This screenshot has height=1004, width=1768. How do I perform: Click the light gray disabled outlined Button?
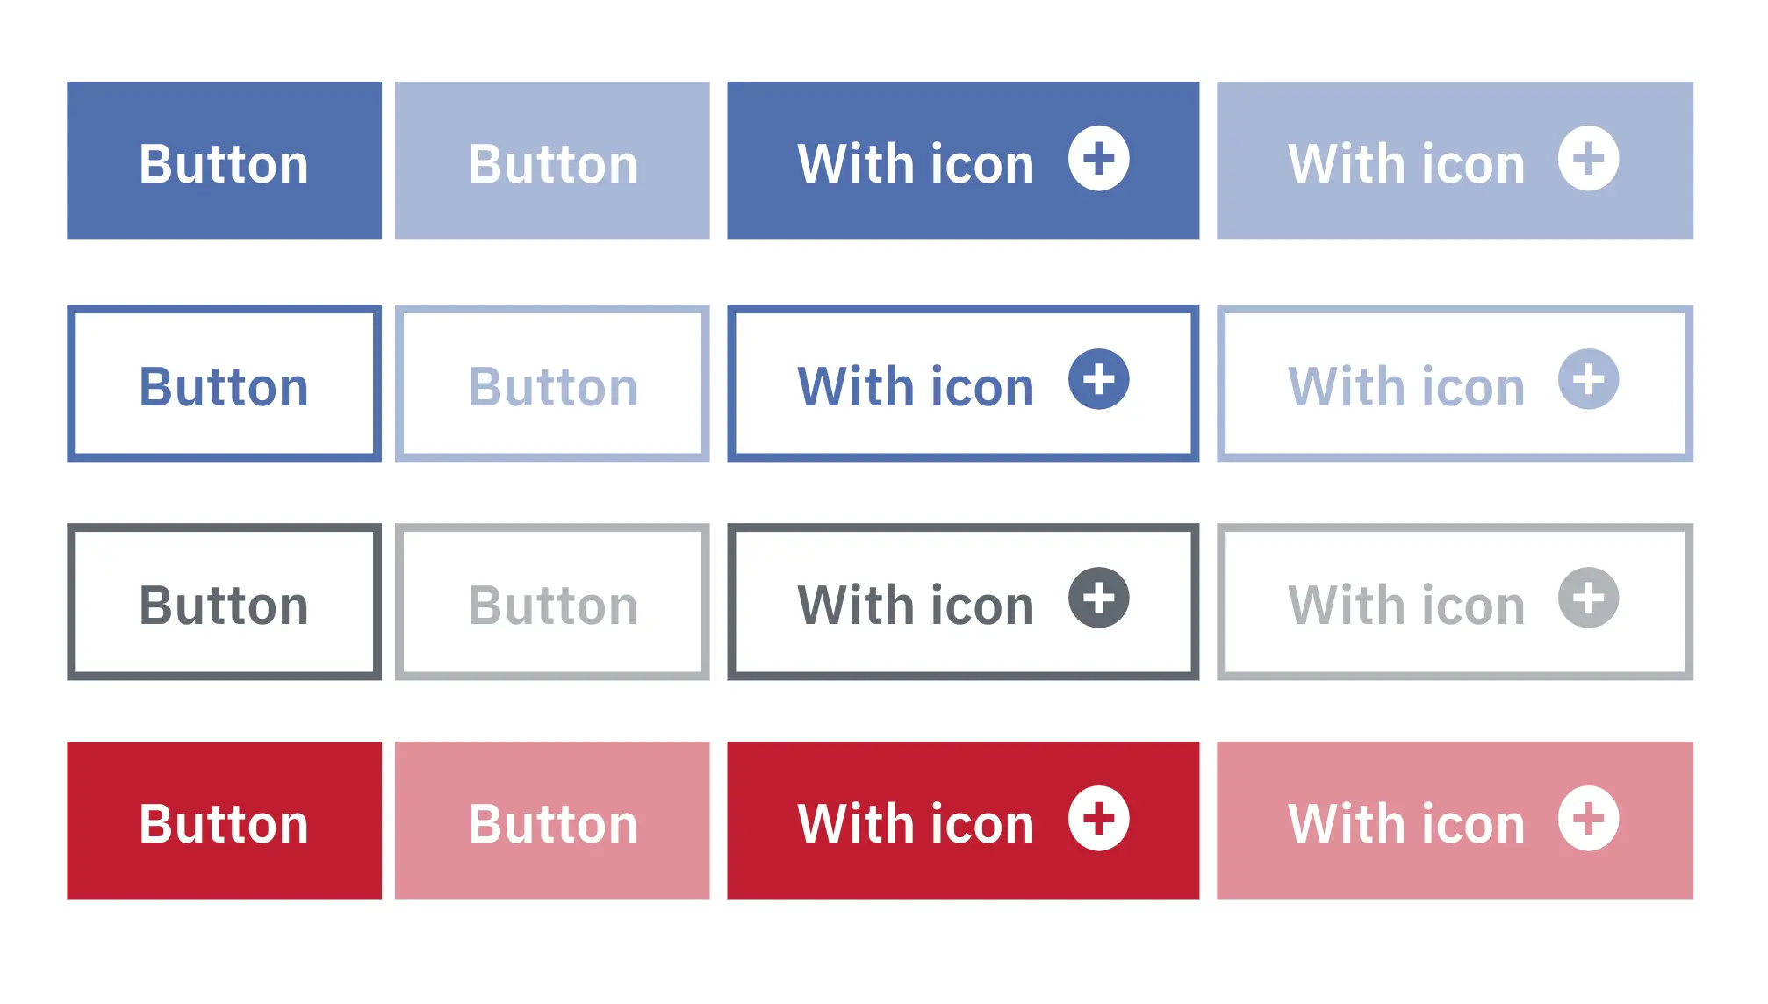553,602
